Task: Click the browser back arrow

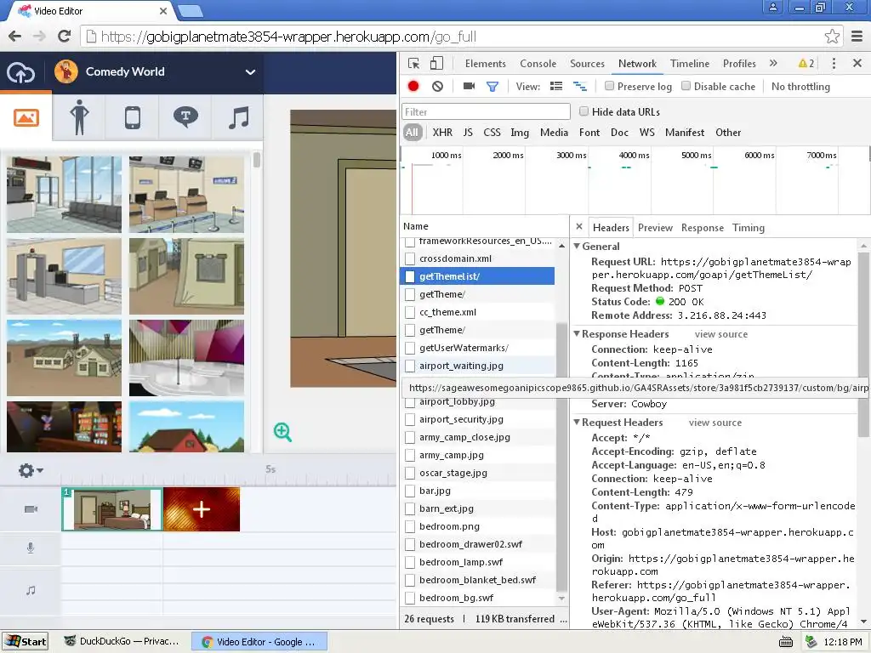Action: tap(15, 37)
